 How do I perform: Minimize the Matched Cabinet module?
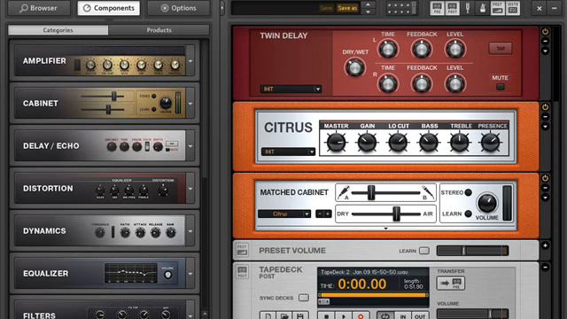point(546,188)
